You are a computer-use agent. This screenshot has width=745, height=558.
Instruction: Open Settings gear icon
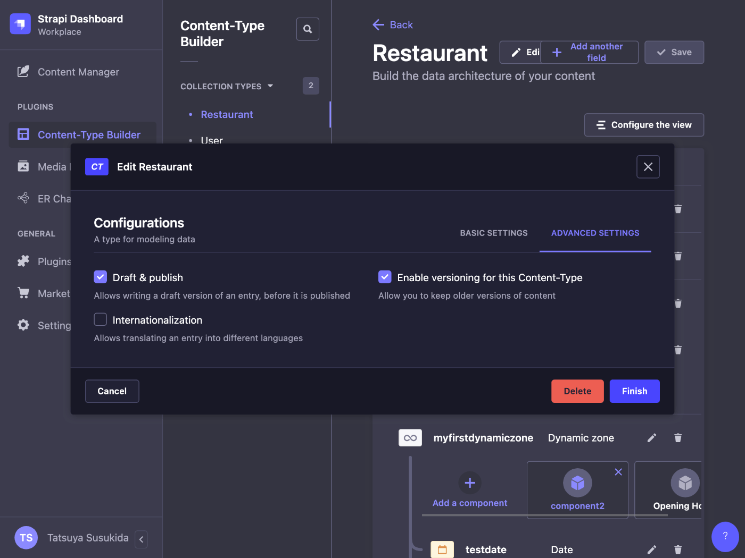23,325
